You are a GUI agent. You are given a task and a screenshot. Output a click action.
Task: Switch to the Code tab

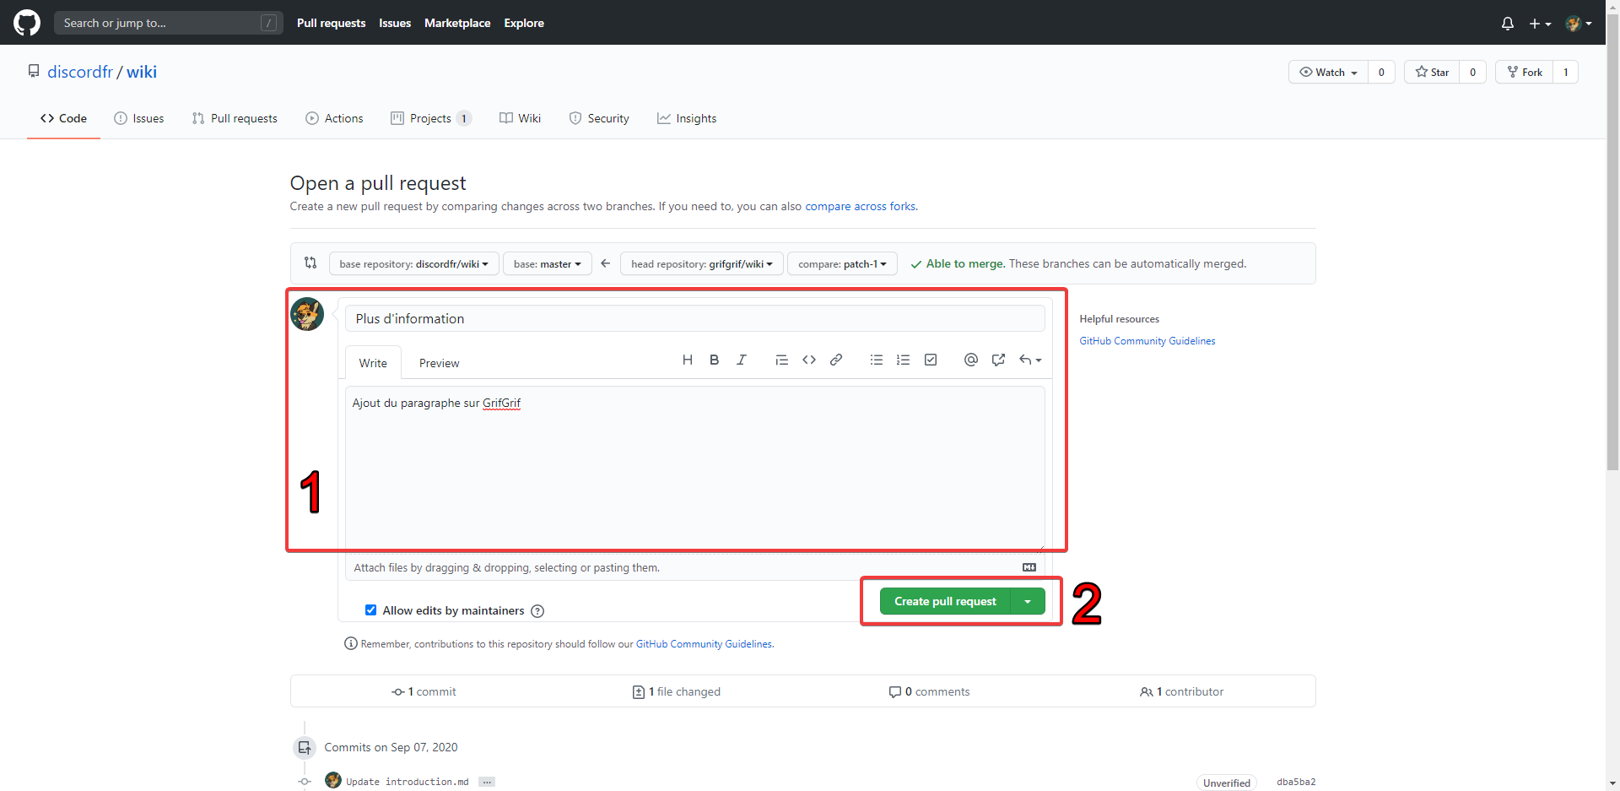click(x=63, y=118)
